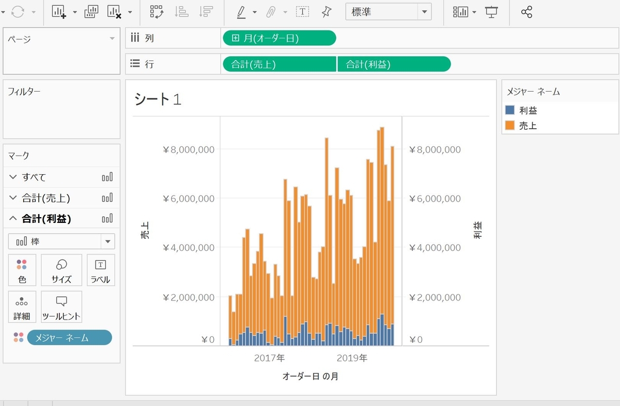Click the swap rows and columns icon

(157, 12)
